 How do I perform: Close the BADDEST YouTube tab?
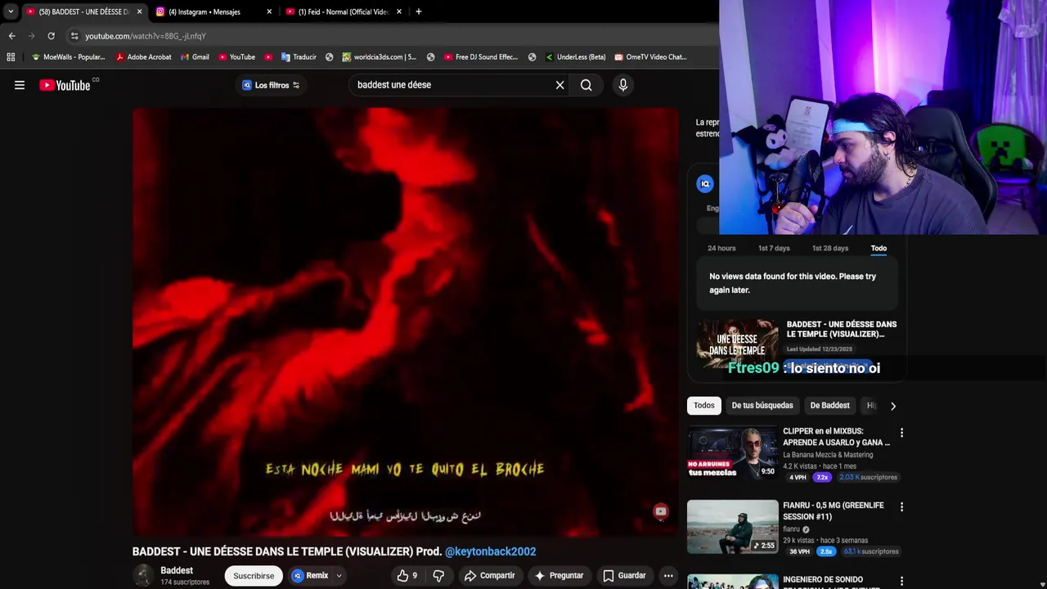pyautogui.click(x=139, y=11)
